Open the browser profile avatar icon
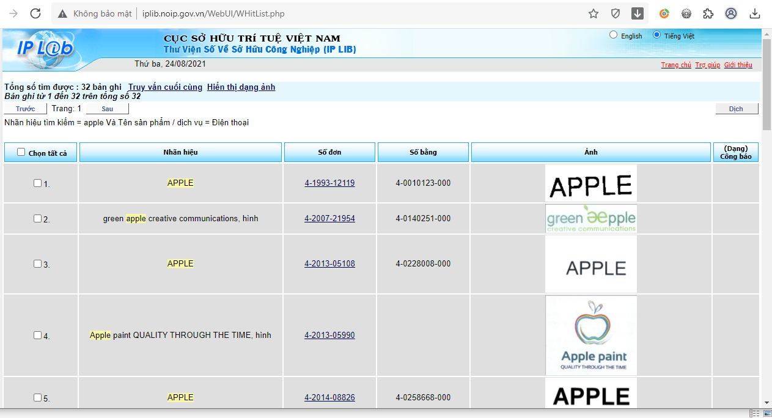 (731, 13)
